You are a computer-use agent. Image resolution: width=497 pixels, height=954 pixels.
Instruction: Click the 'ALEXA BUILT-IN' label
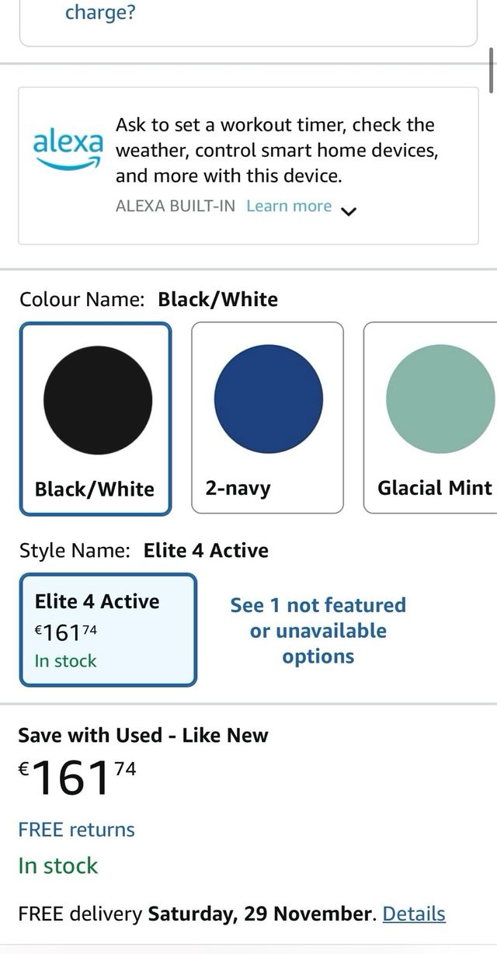pyautogui.click(x=175, y=206)
